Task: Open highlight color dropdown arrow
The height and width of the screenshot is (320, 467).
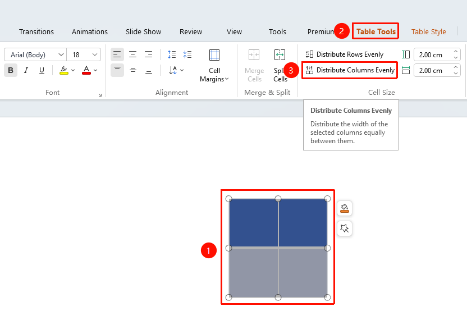Action: [x=73, y=71]
